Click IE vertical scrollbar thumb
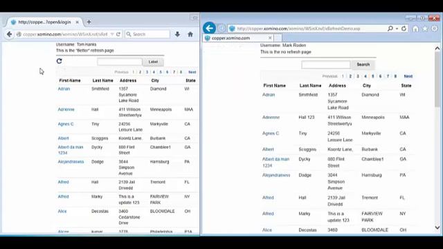This screenshot has width=443, height=249. (437, 80)
